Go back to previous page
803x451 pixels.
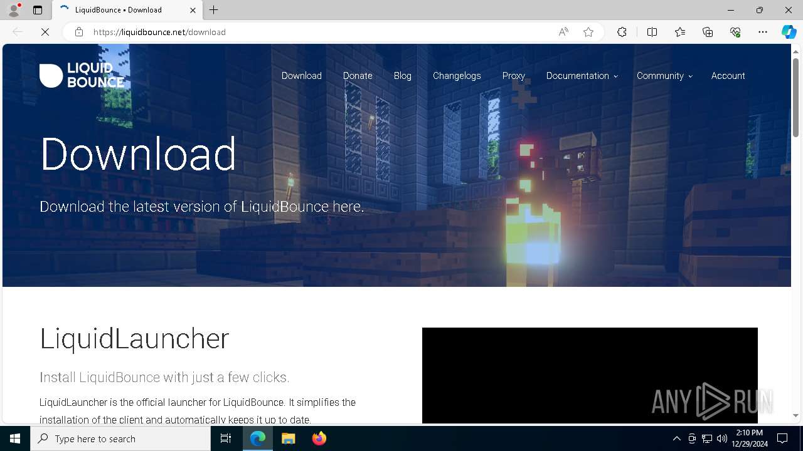tap(18, 32)
